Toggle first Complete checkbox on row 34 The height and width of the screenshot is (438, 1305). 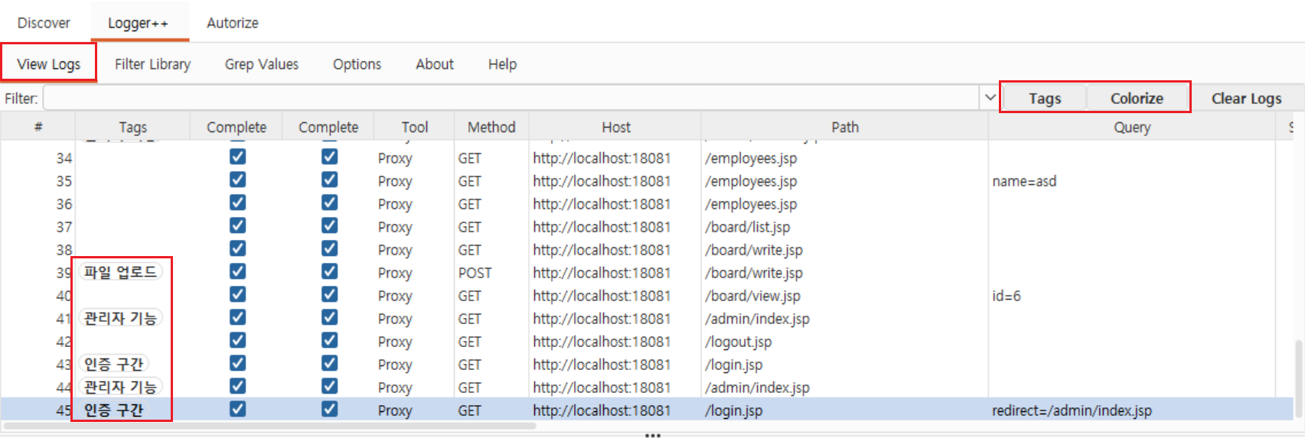tap(237, 157)
